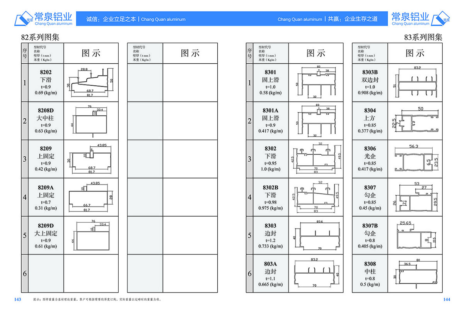This screenshot has height=315, width=464.
Task: Click the 83系列图集 title
Action: coord(423,37)
